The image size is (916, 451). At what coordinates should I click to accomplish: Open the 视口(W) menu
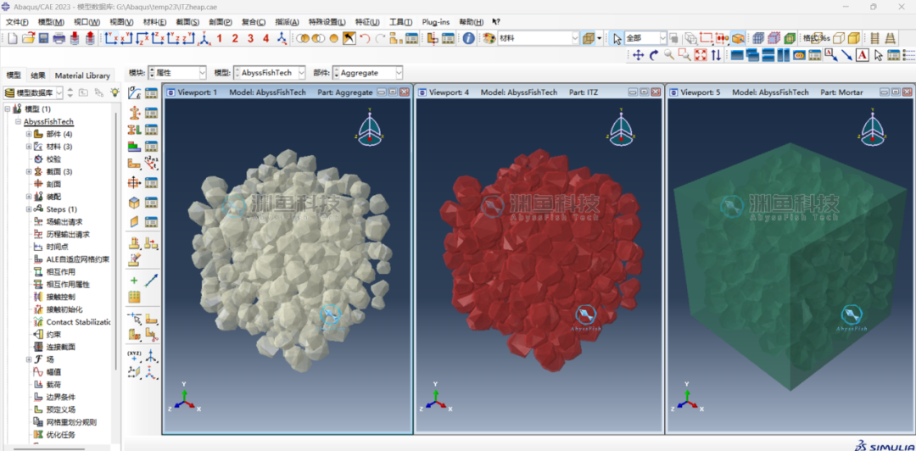[x=87, y=22]
